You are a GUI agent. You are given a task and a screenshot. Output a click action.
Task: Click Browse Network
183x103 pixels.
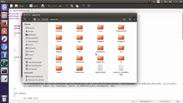point(34,76)
